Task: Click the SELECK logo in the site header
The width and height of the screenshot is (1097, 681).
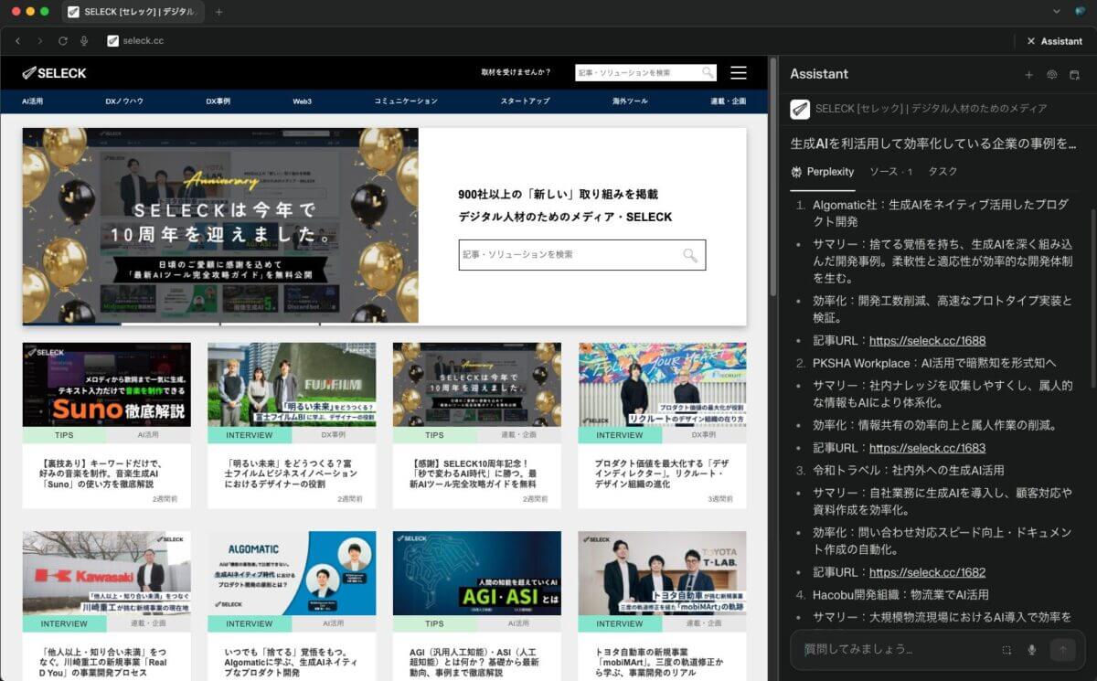Action: coord(54,72)
